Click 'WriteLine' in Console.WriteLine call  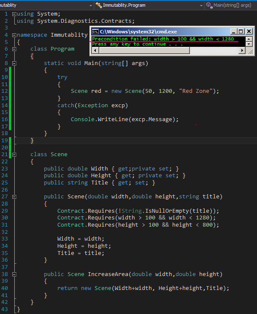[113, 119]
